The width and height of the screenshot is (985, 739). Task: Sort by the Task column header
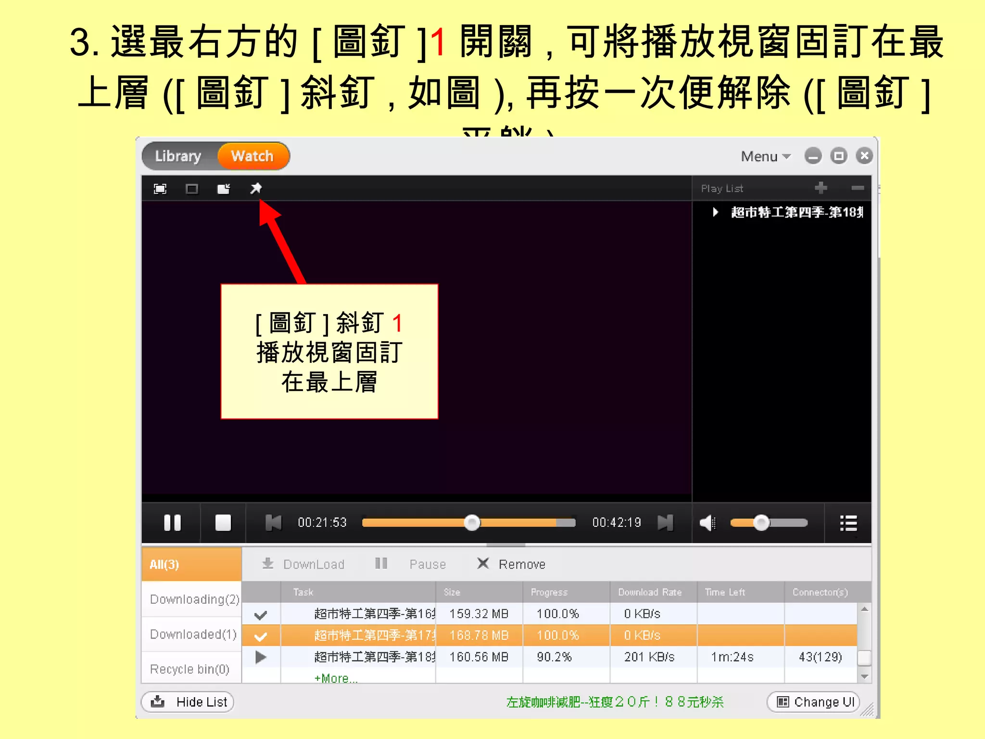tap(358, 592)
